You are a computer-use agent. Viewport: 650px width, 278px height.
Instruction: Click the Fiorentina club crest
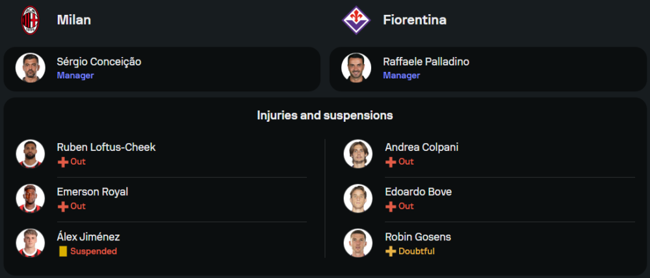[356, 20]
